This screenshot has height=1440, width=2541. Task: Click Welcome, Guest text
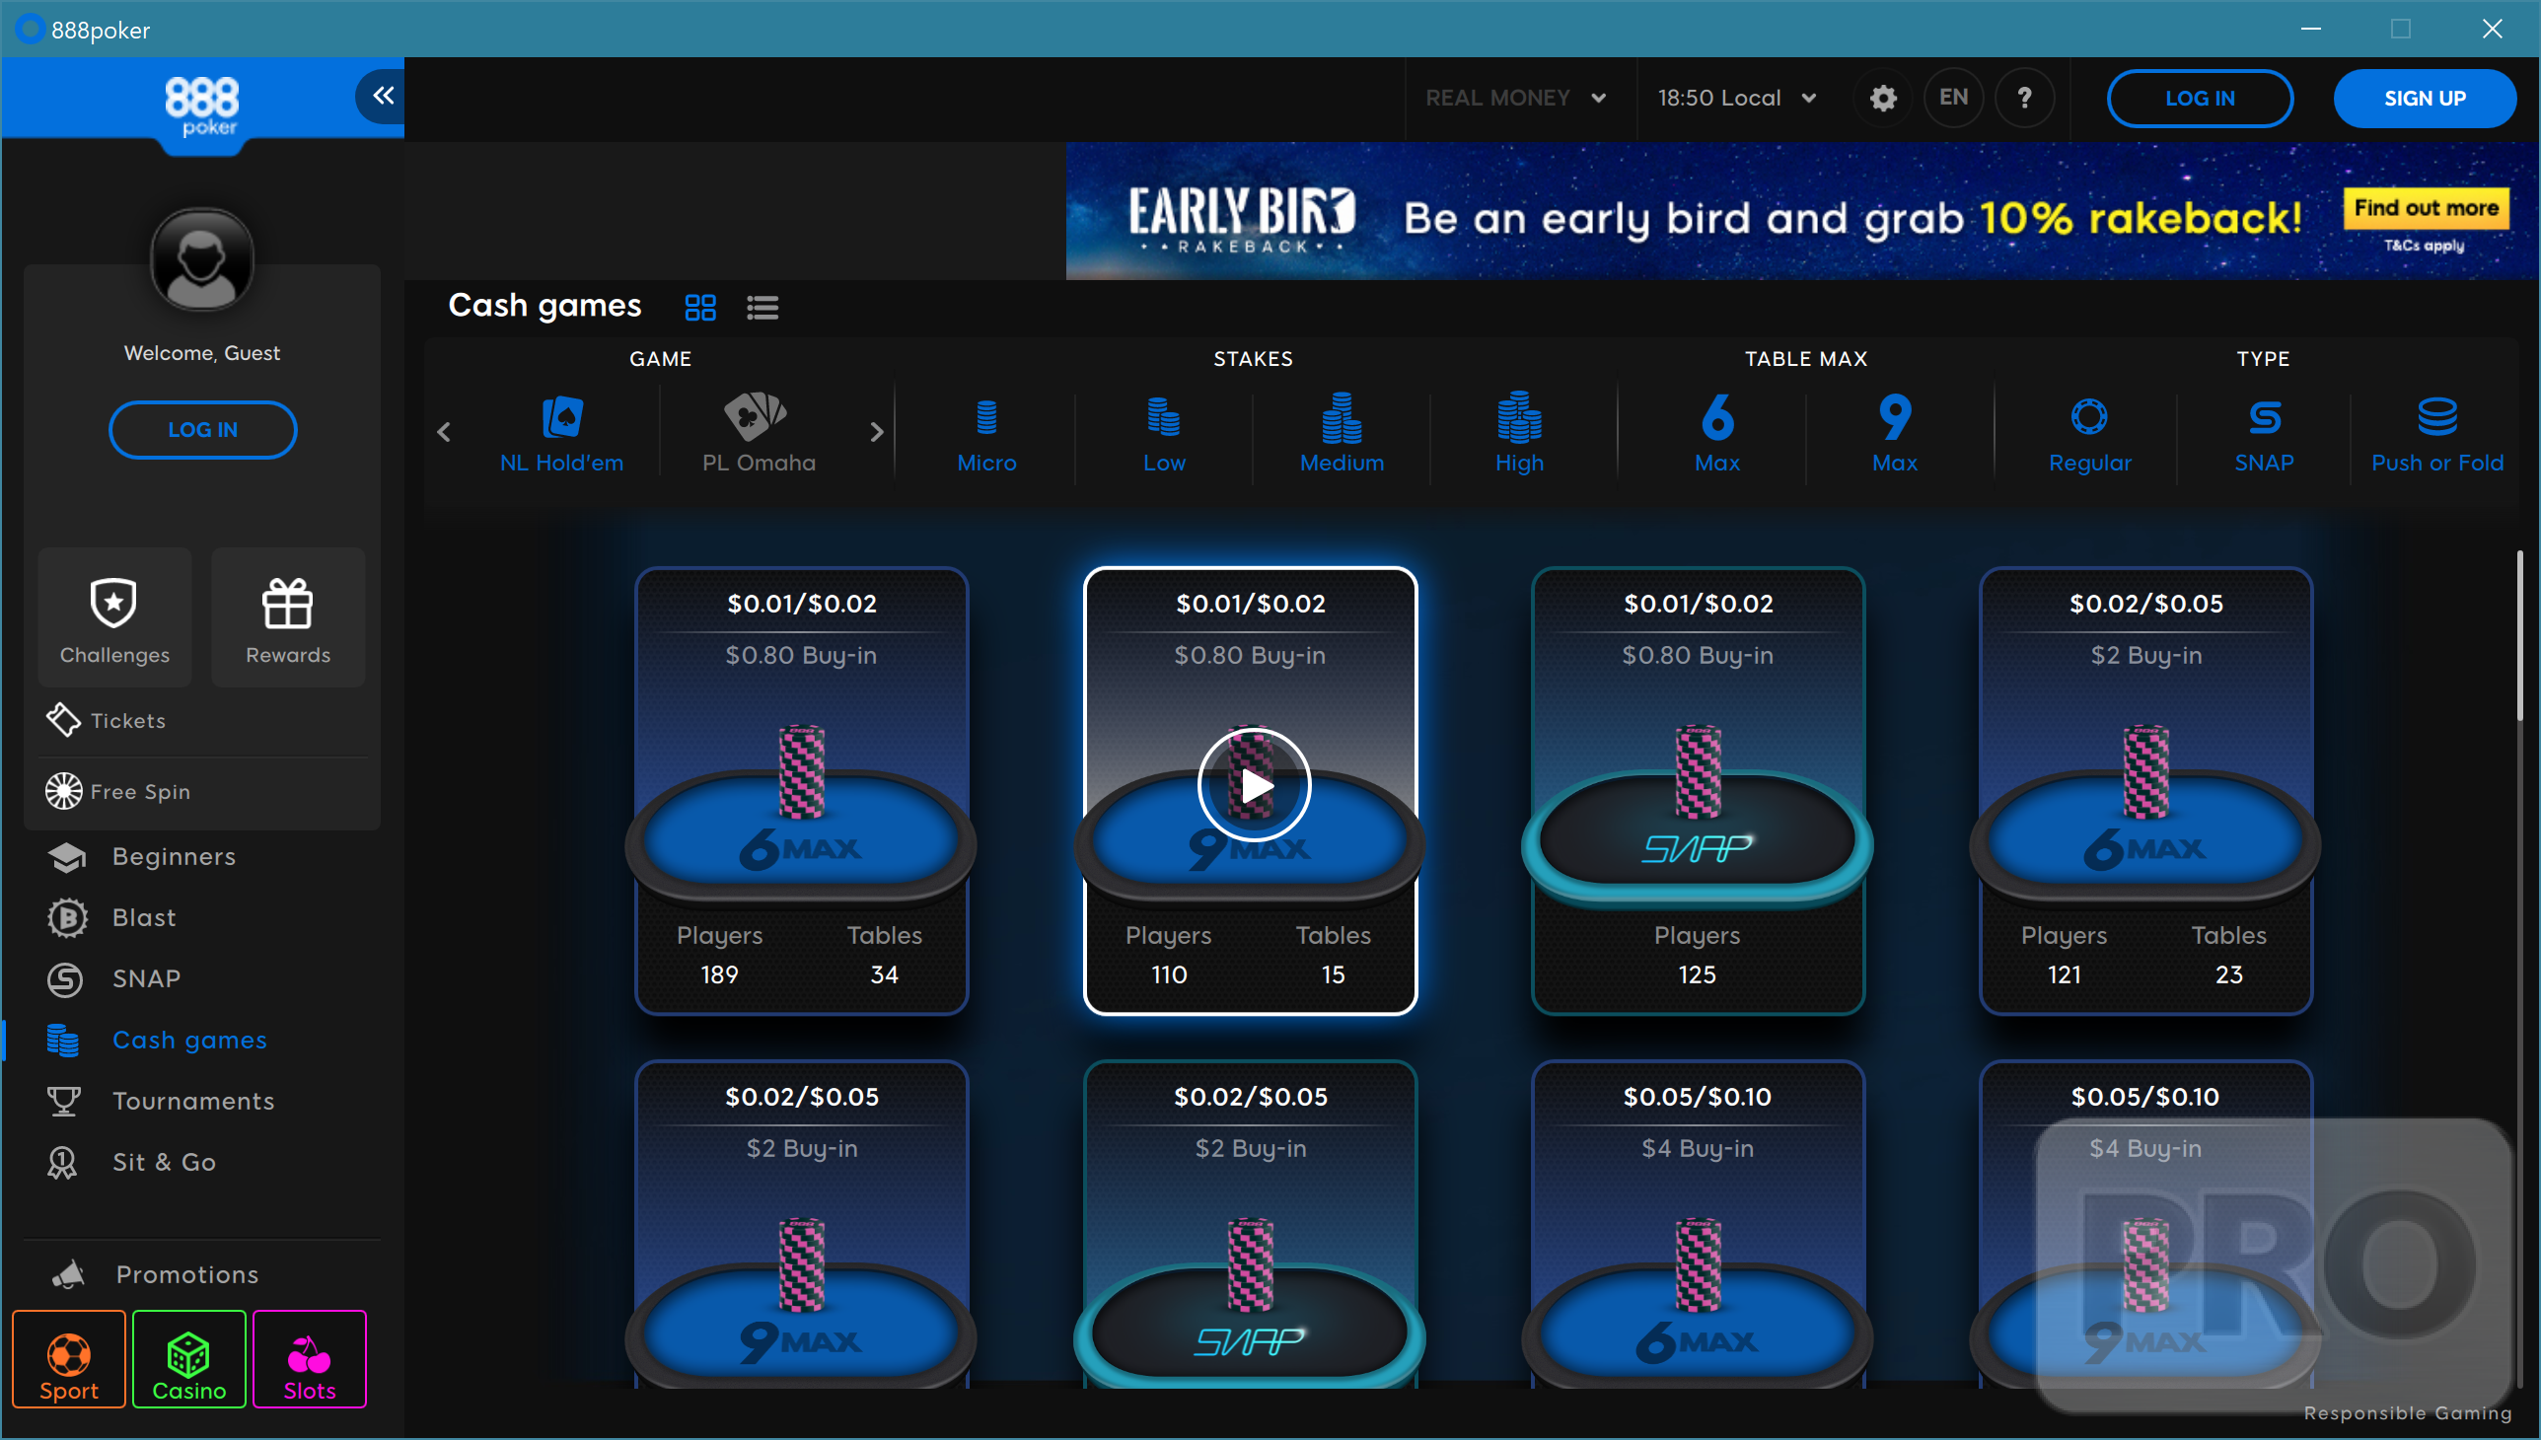202,353
